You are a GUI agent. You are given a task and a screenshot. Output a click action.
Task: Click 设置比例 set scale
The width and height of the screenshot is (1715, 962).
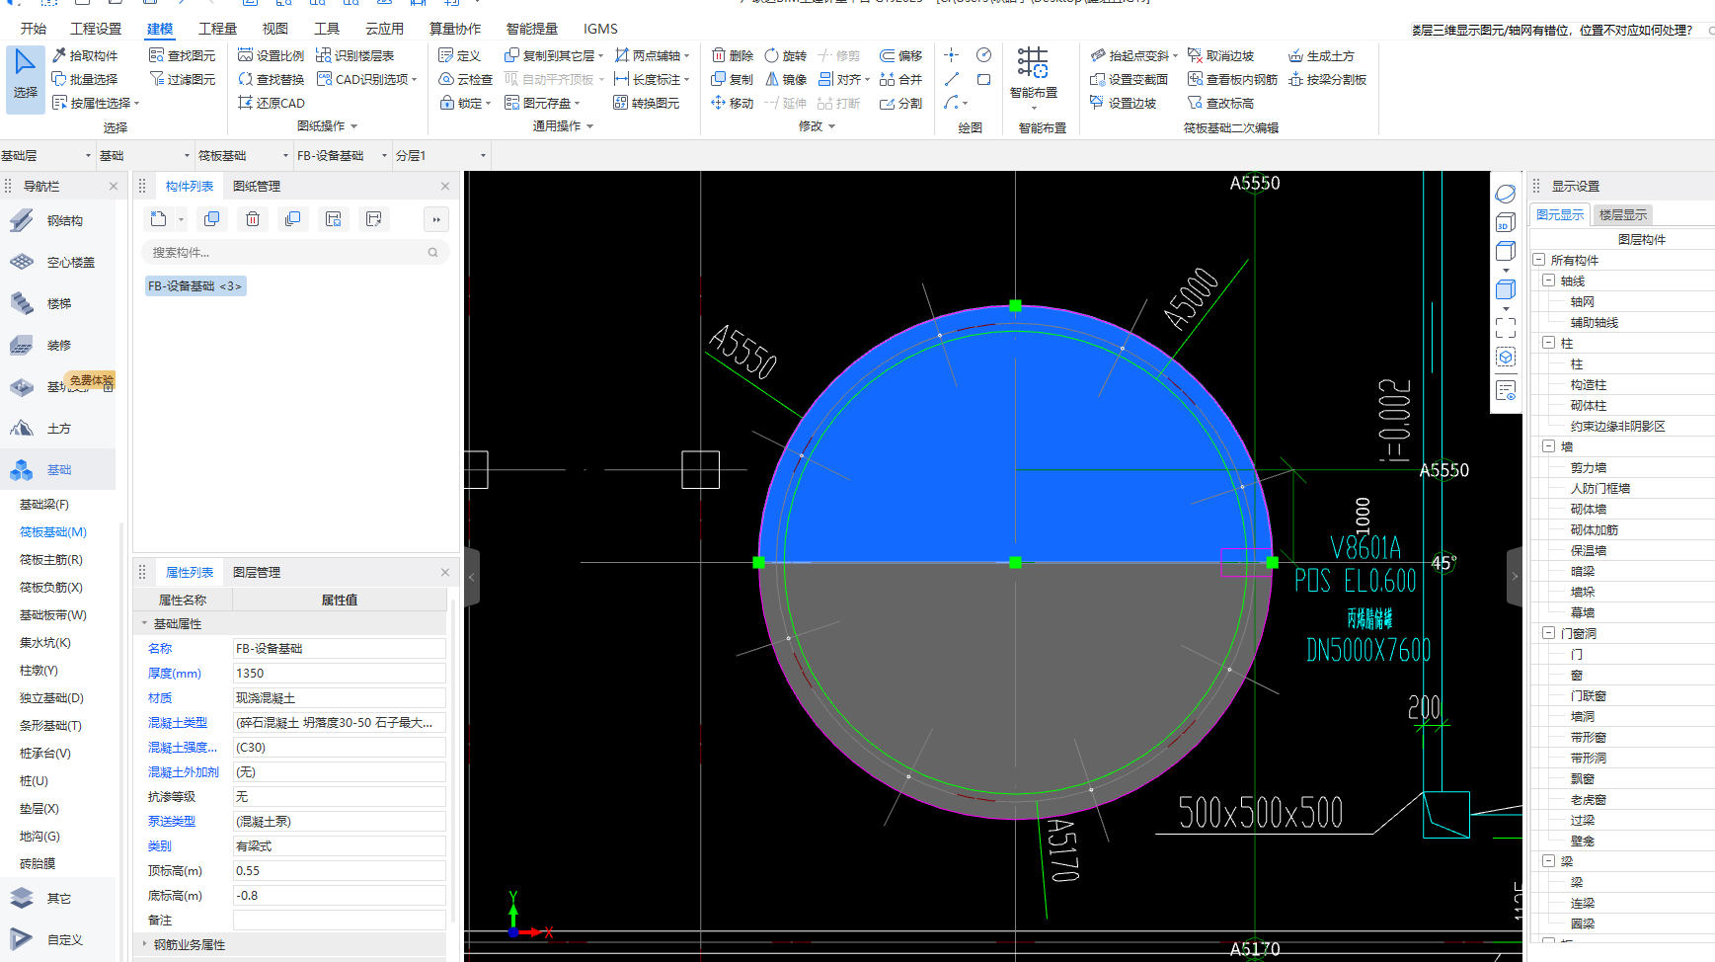click(x=272, y=55)
